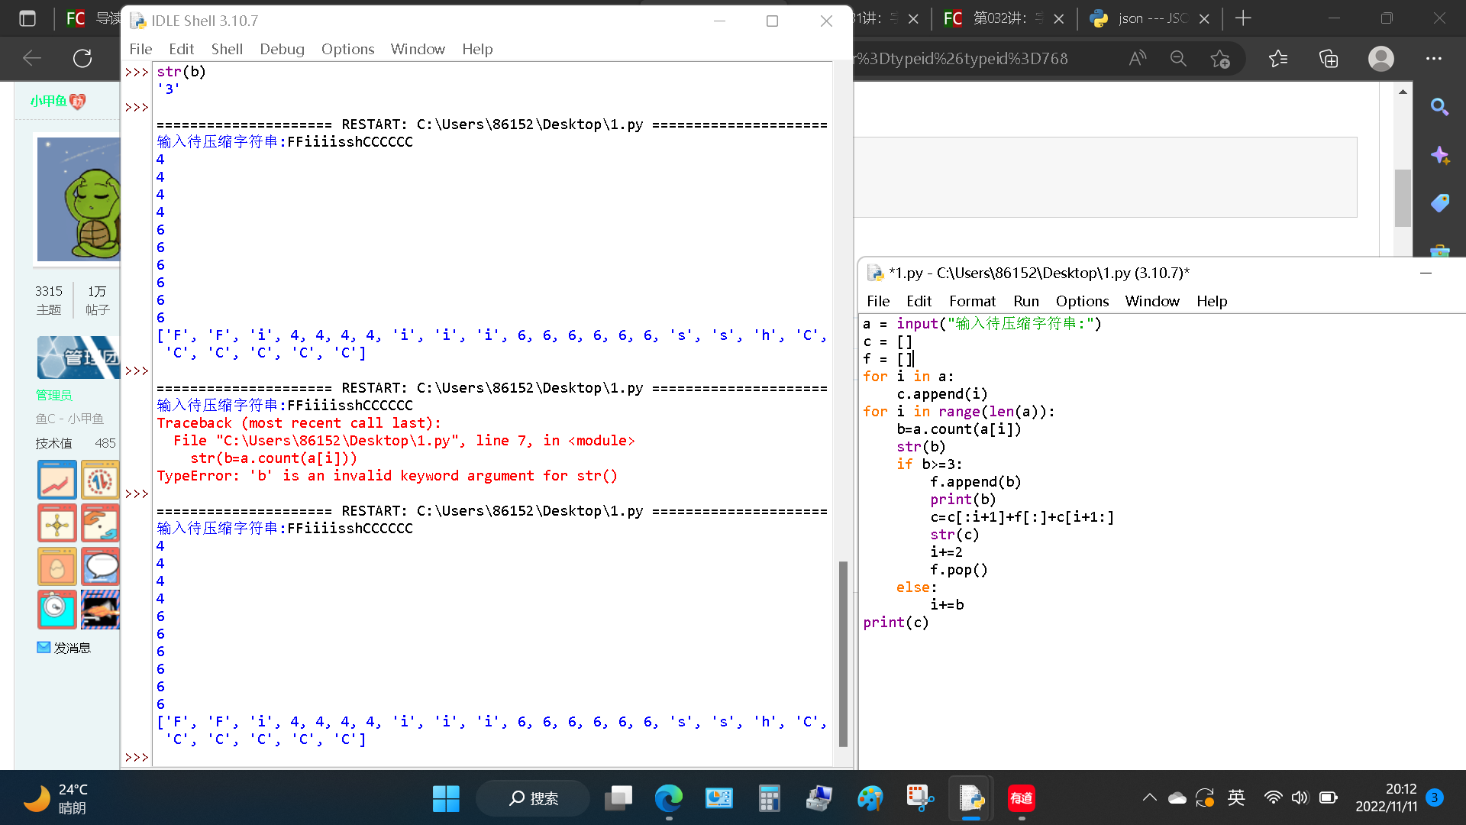This screenshot has width=1466, height=825.
Task: Click the egg medal icon
Action: coord(57,566)
